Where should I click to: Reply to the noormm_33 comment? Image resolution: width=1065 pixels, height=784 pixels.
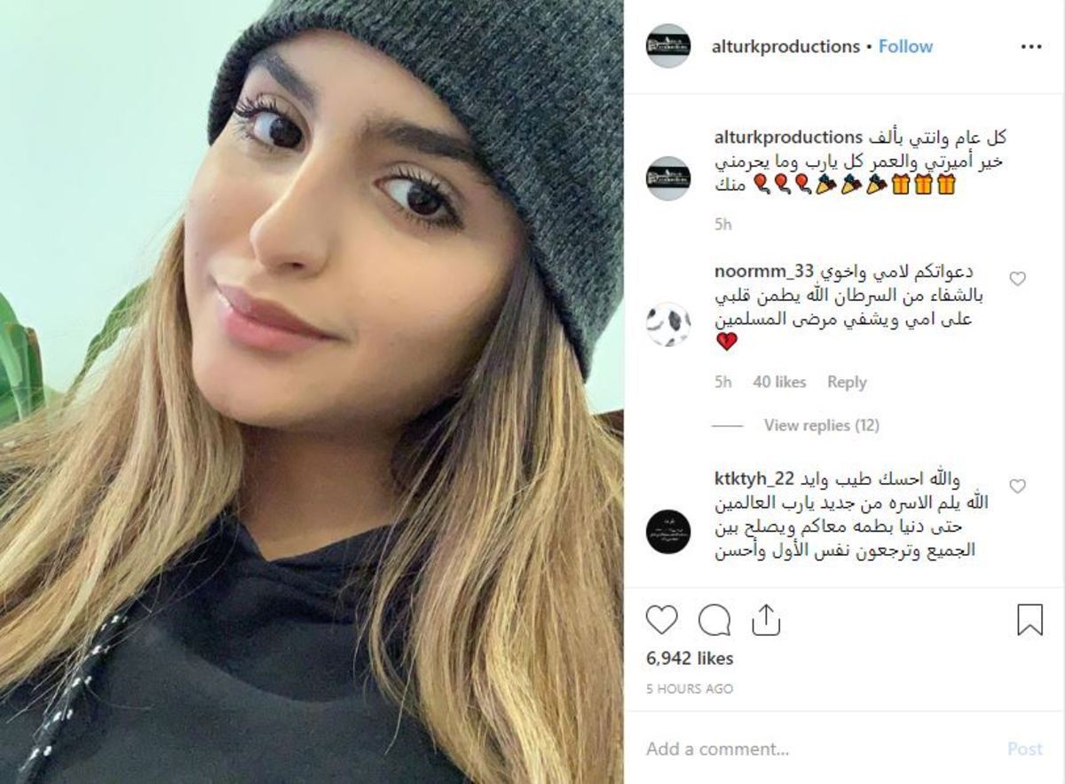point(847,382)
